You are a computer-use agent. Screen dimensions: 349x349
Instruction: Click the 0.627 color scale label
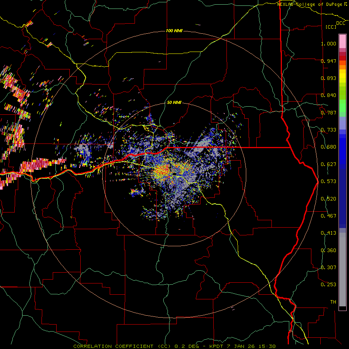coord(328,164)
